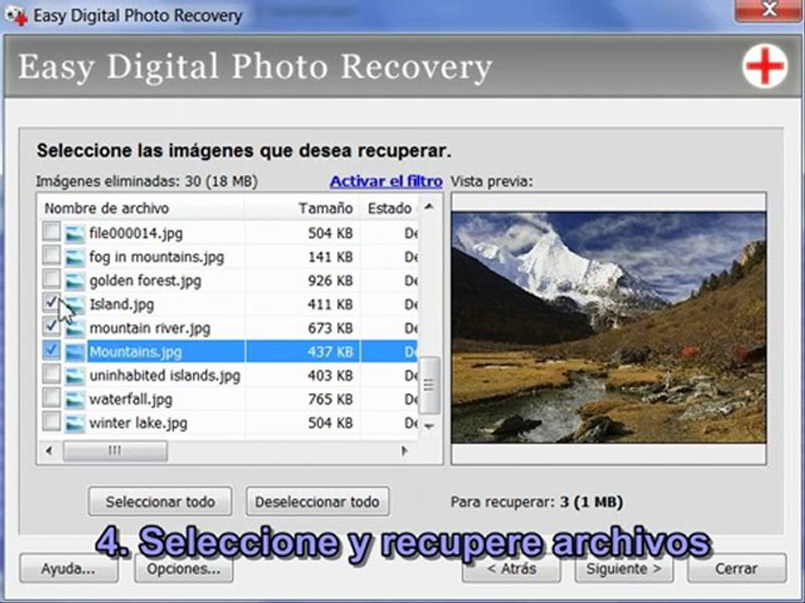805x603 pixels.
Task: Click the highlighted size value 437 KB
Action: [x=330, y=352]
